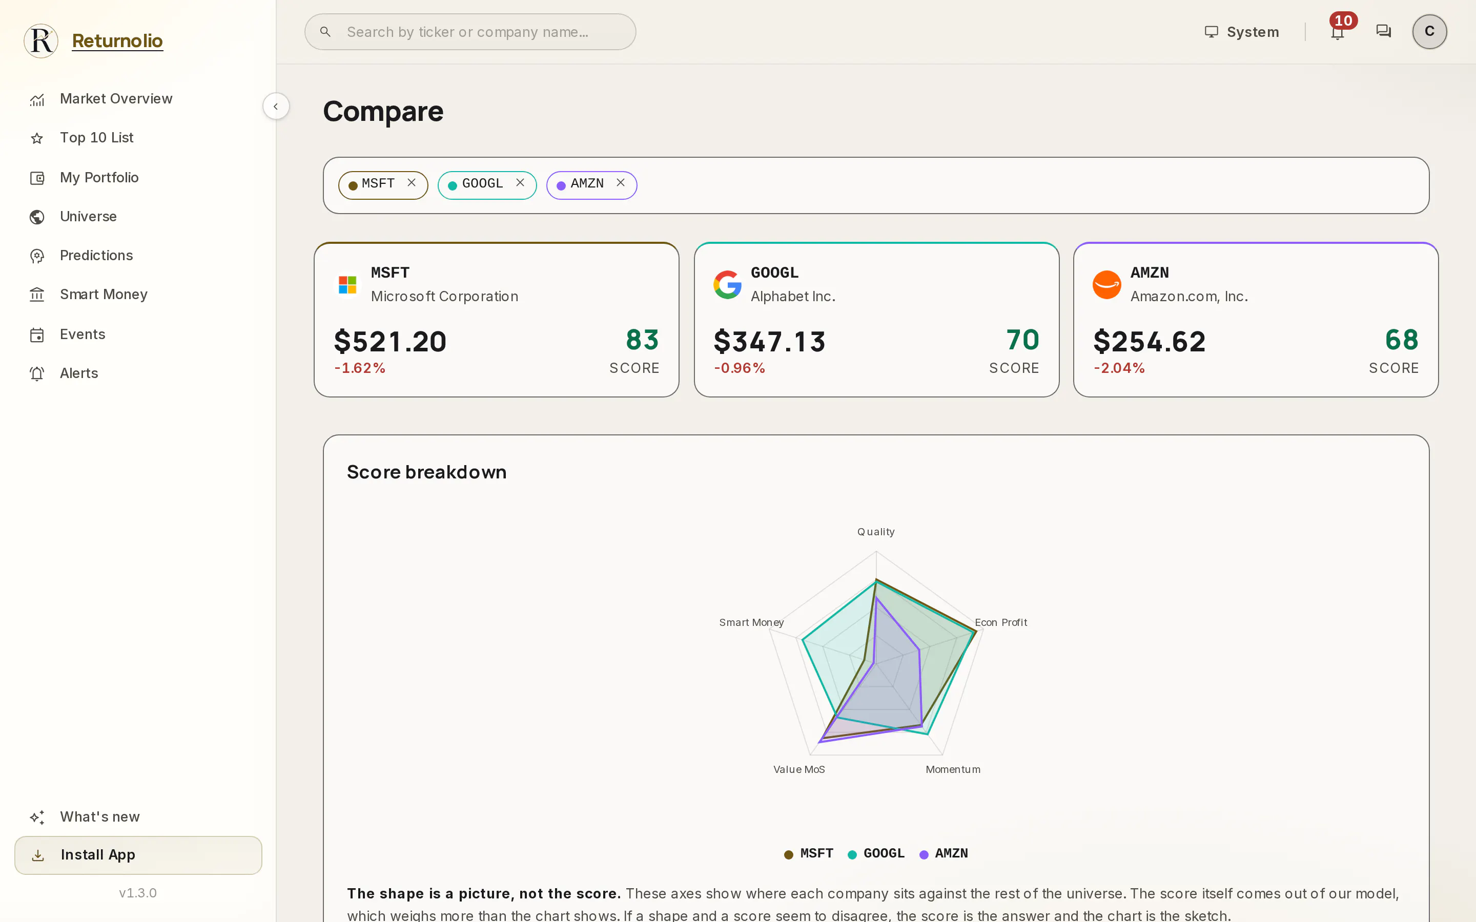Go to Predictions page
Image resolution: width=1476 pixels, height=922 pixels.
(138, 256)
